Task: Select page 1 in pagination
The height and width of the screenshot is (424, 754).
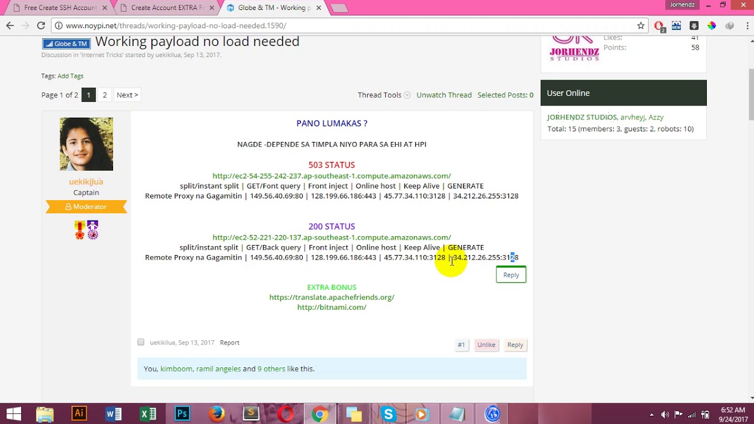Action: (x=88, y=95)
